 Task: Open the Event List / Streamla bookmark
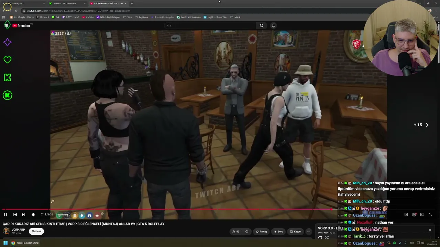click(x=189, y=17)
